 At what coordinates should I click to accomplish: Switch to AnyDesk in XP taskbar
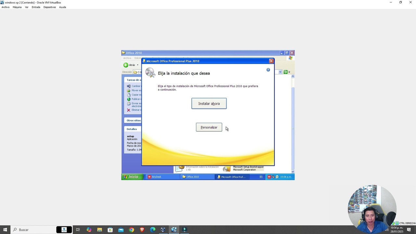162,177
